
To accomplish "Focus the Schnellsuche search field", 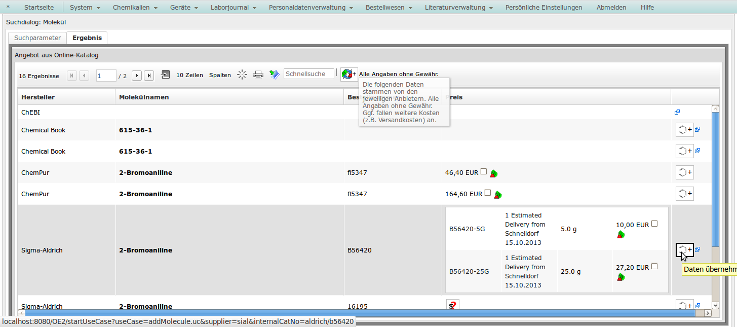I will [309, 74].
